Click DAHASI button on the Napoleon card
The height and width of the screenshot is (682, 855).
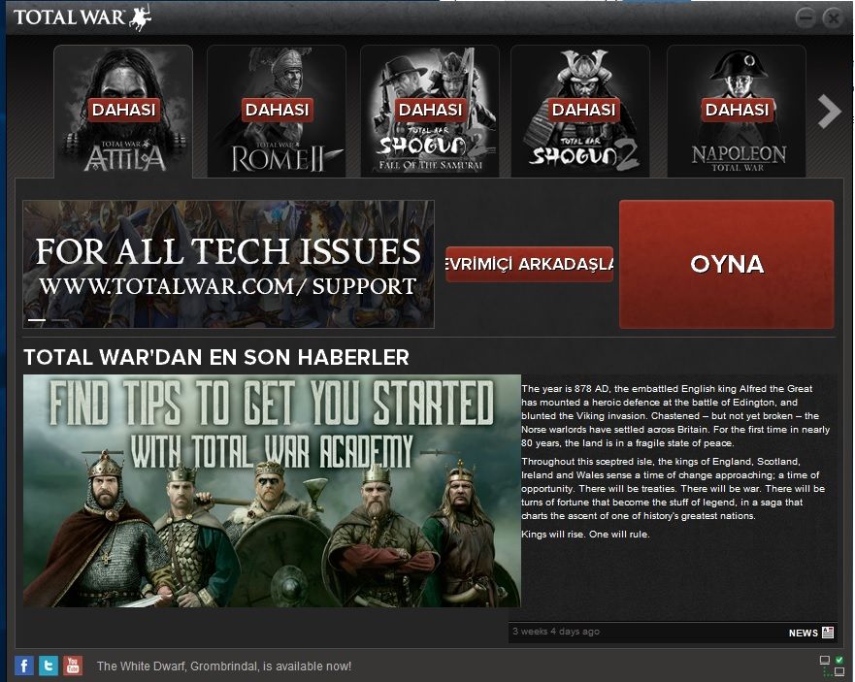pos(737,110)
